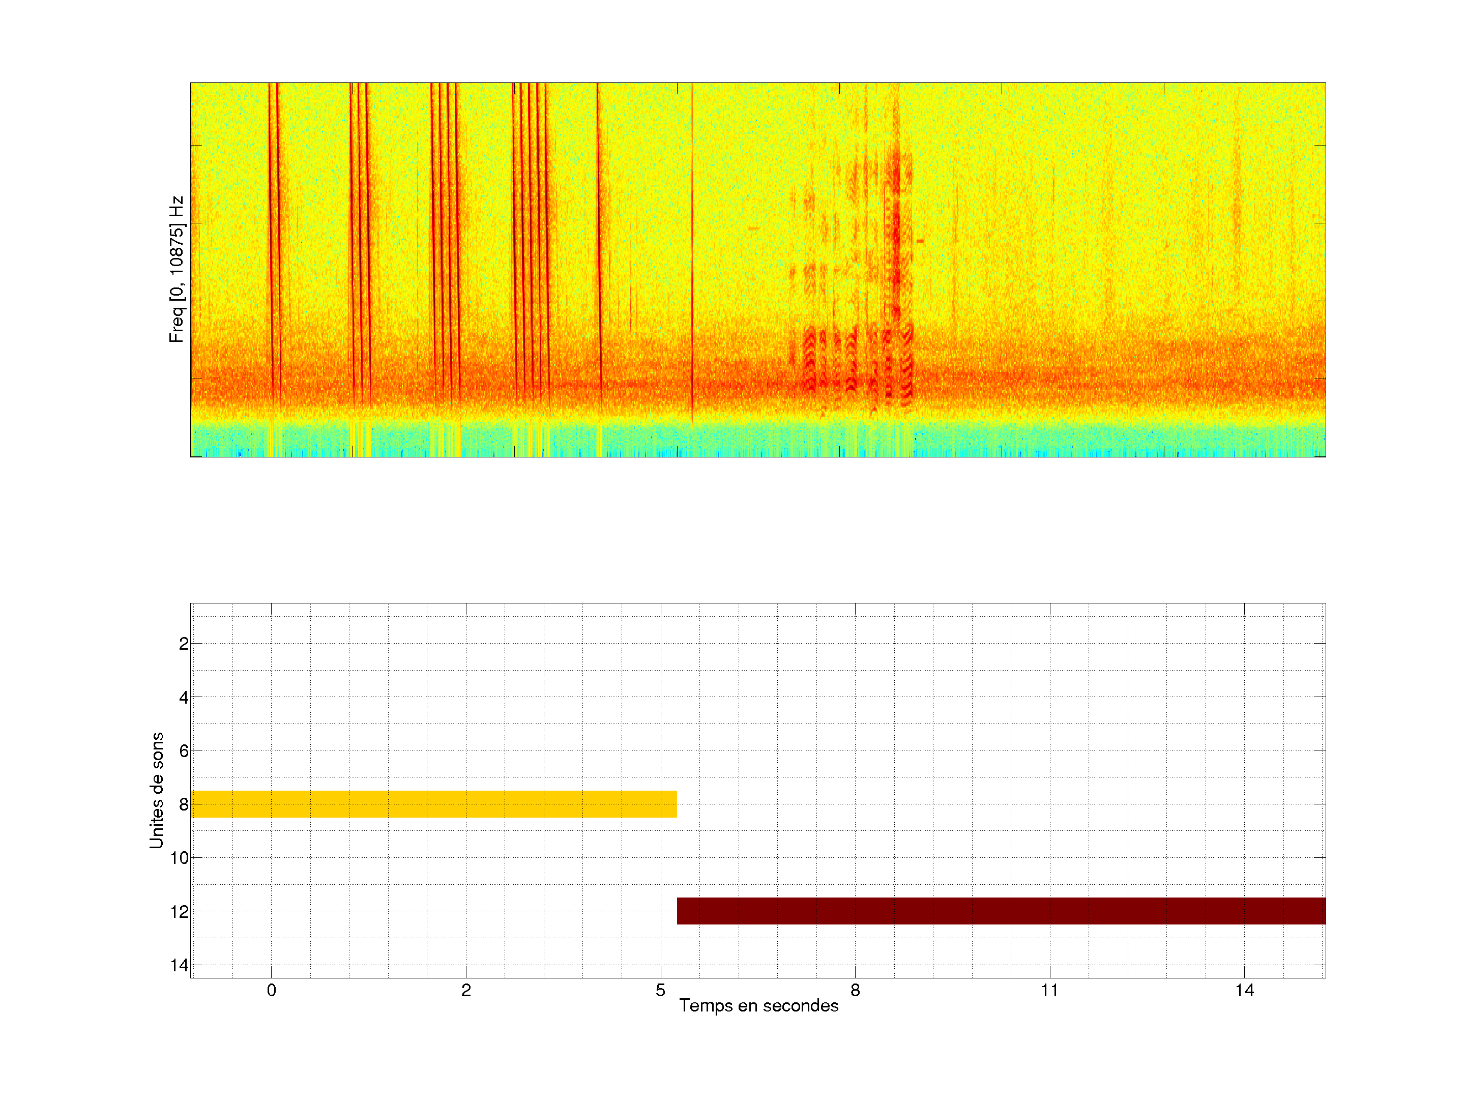Click the y-axis tick label 10

click(180, 858)
